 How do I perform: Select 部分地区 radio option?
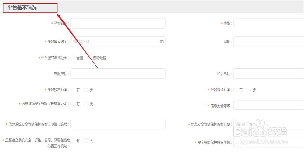[89, 58]
